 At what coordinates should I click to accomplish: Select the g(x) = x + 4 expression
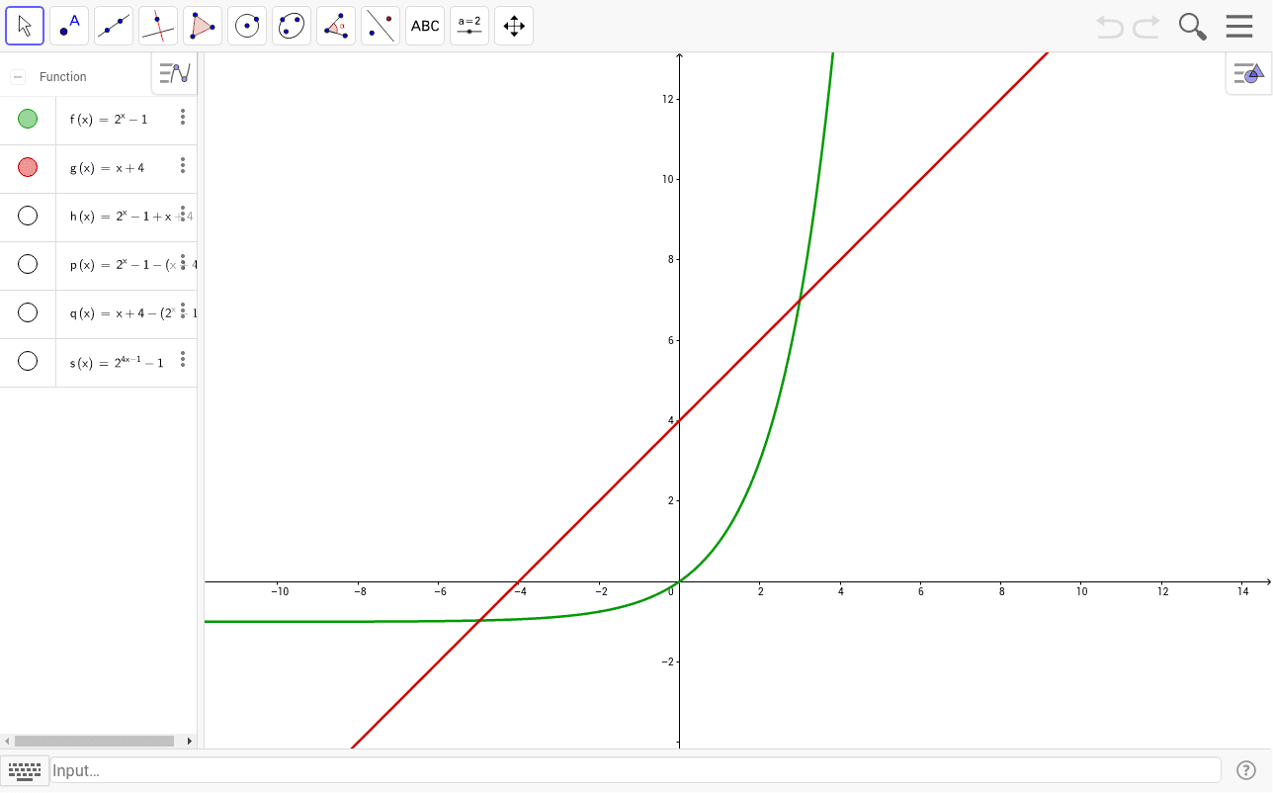(107, 168)
